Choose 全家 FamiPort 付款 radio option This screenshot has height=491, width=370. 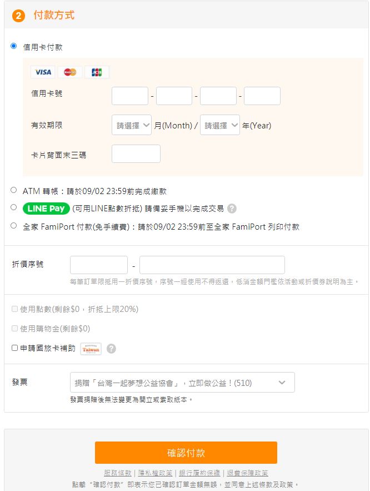pos(14,226)
